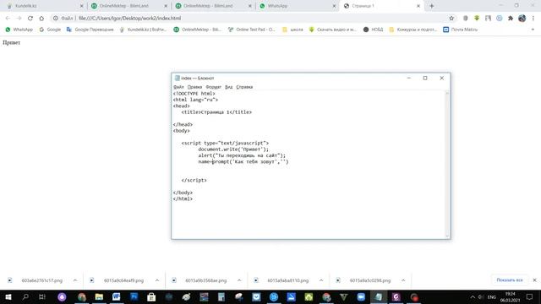The height and width of the screenshot is (304, 541).
Task: Expand options for 603a6e2761c17.png download
Action: pos(75,280)
